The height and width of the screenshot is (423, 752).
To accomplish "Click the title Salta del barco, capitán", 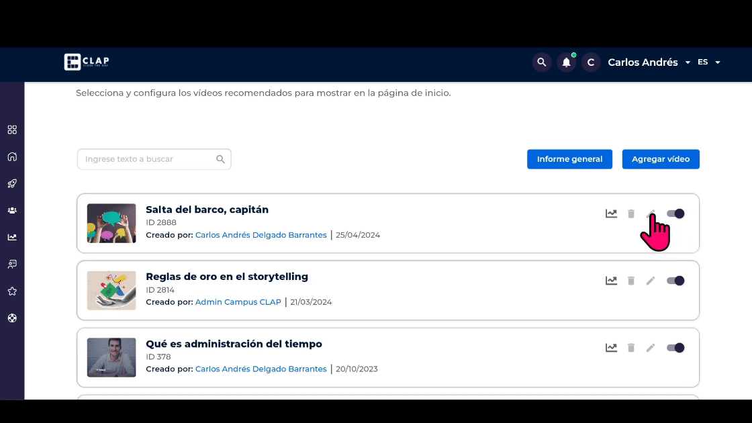I will pos(207,209).
